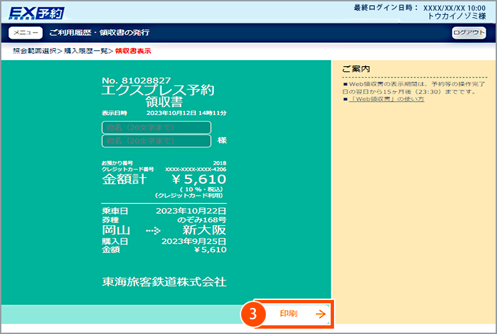Click the first 宛名 input field
The image size is (497, 334).
click(156, 128)
